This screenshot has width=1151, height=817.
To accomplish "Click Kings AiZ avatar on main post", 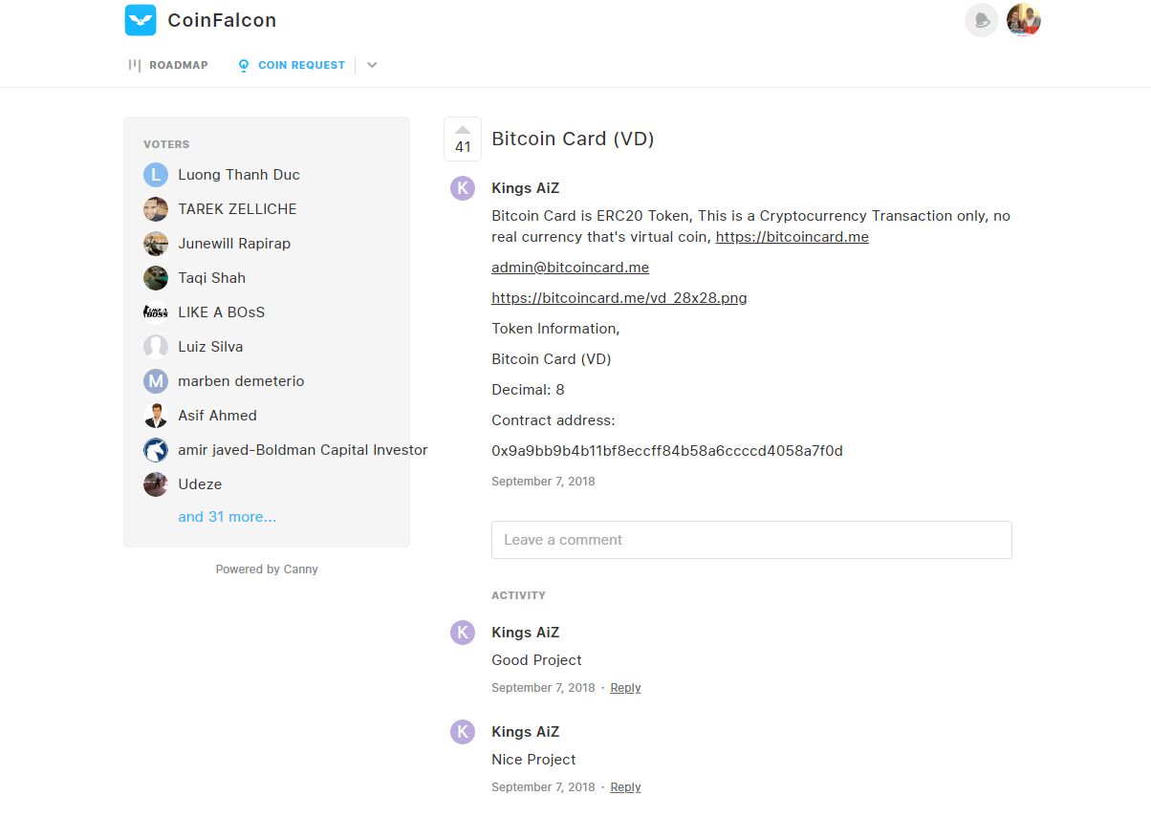I will (463, 188).
